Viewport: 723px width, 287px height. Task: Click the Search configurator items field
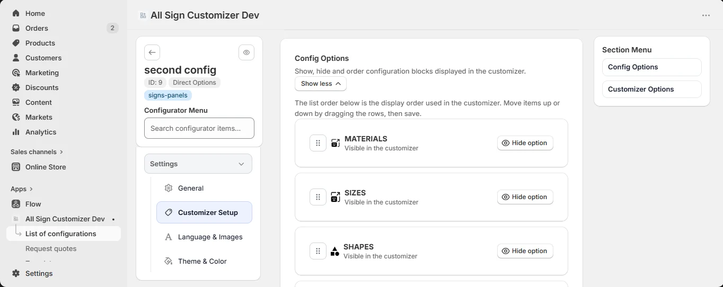[x=199, y=128]
